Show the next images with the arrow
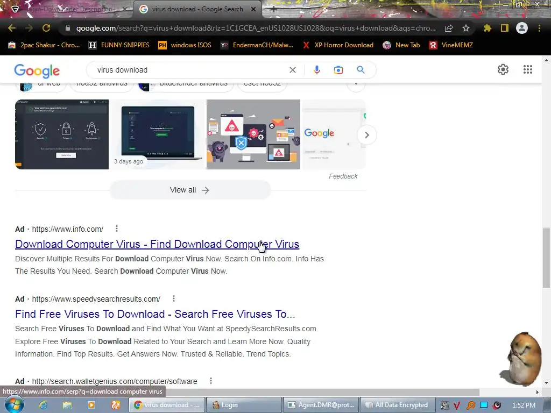The height and width of the screenshot is (413, 551). click(x=367, y=135)
